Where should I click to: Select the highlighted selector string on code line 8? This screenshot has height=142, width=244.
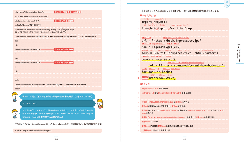[x=187, y=65]
